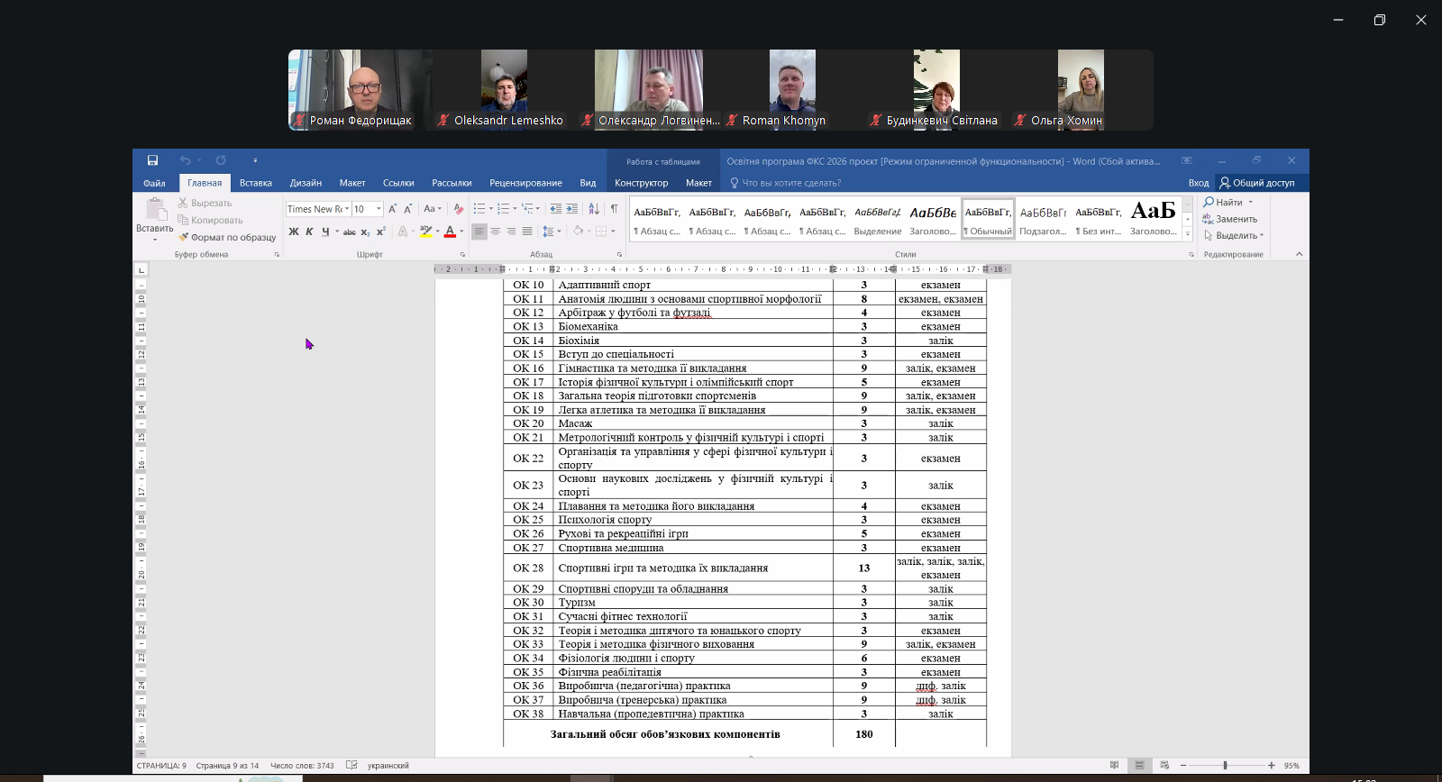Toggle italic formatting with К button

[x=309, y=232]
